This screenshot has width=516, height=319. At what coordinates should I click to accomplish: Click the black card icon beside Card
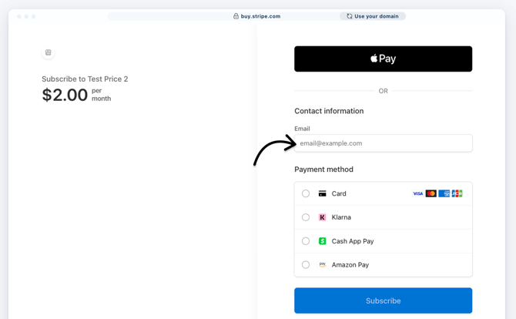322,193
